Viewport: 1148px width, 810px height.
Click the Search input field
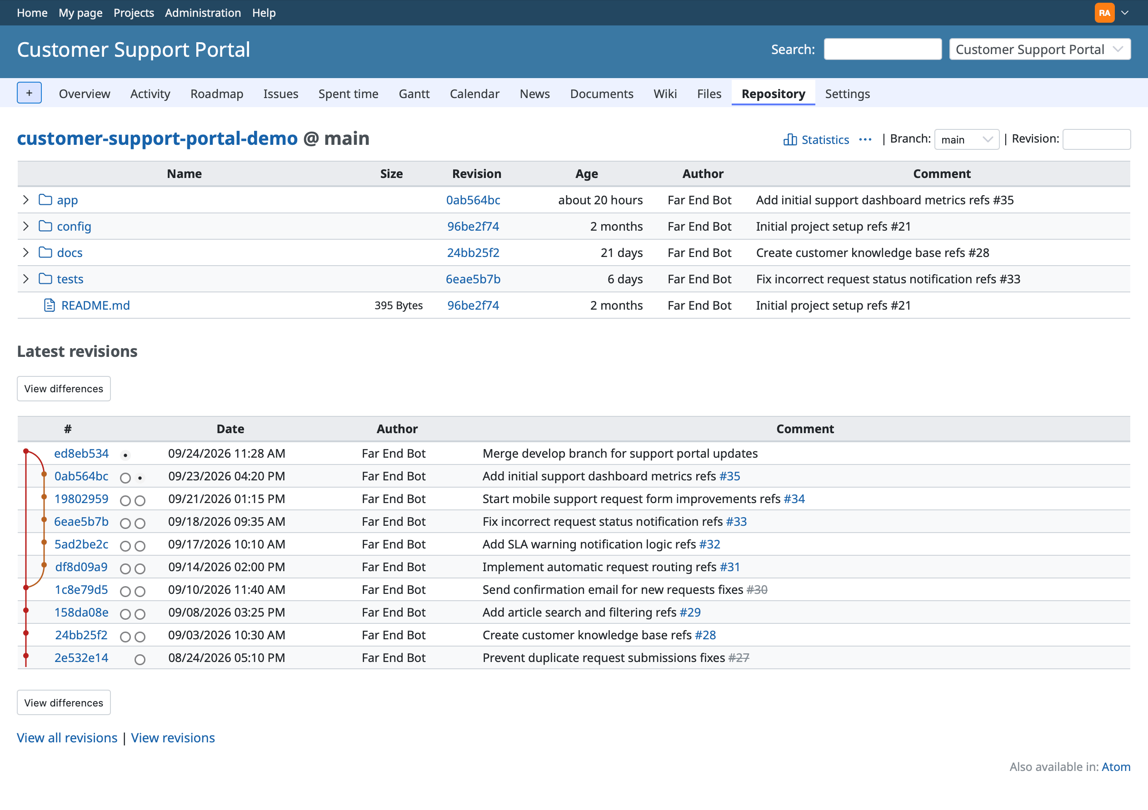(x=883, y=49)
